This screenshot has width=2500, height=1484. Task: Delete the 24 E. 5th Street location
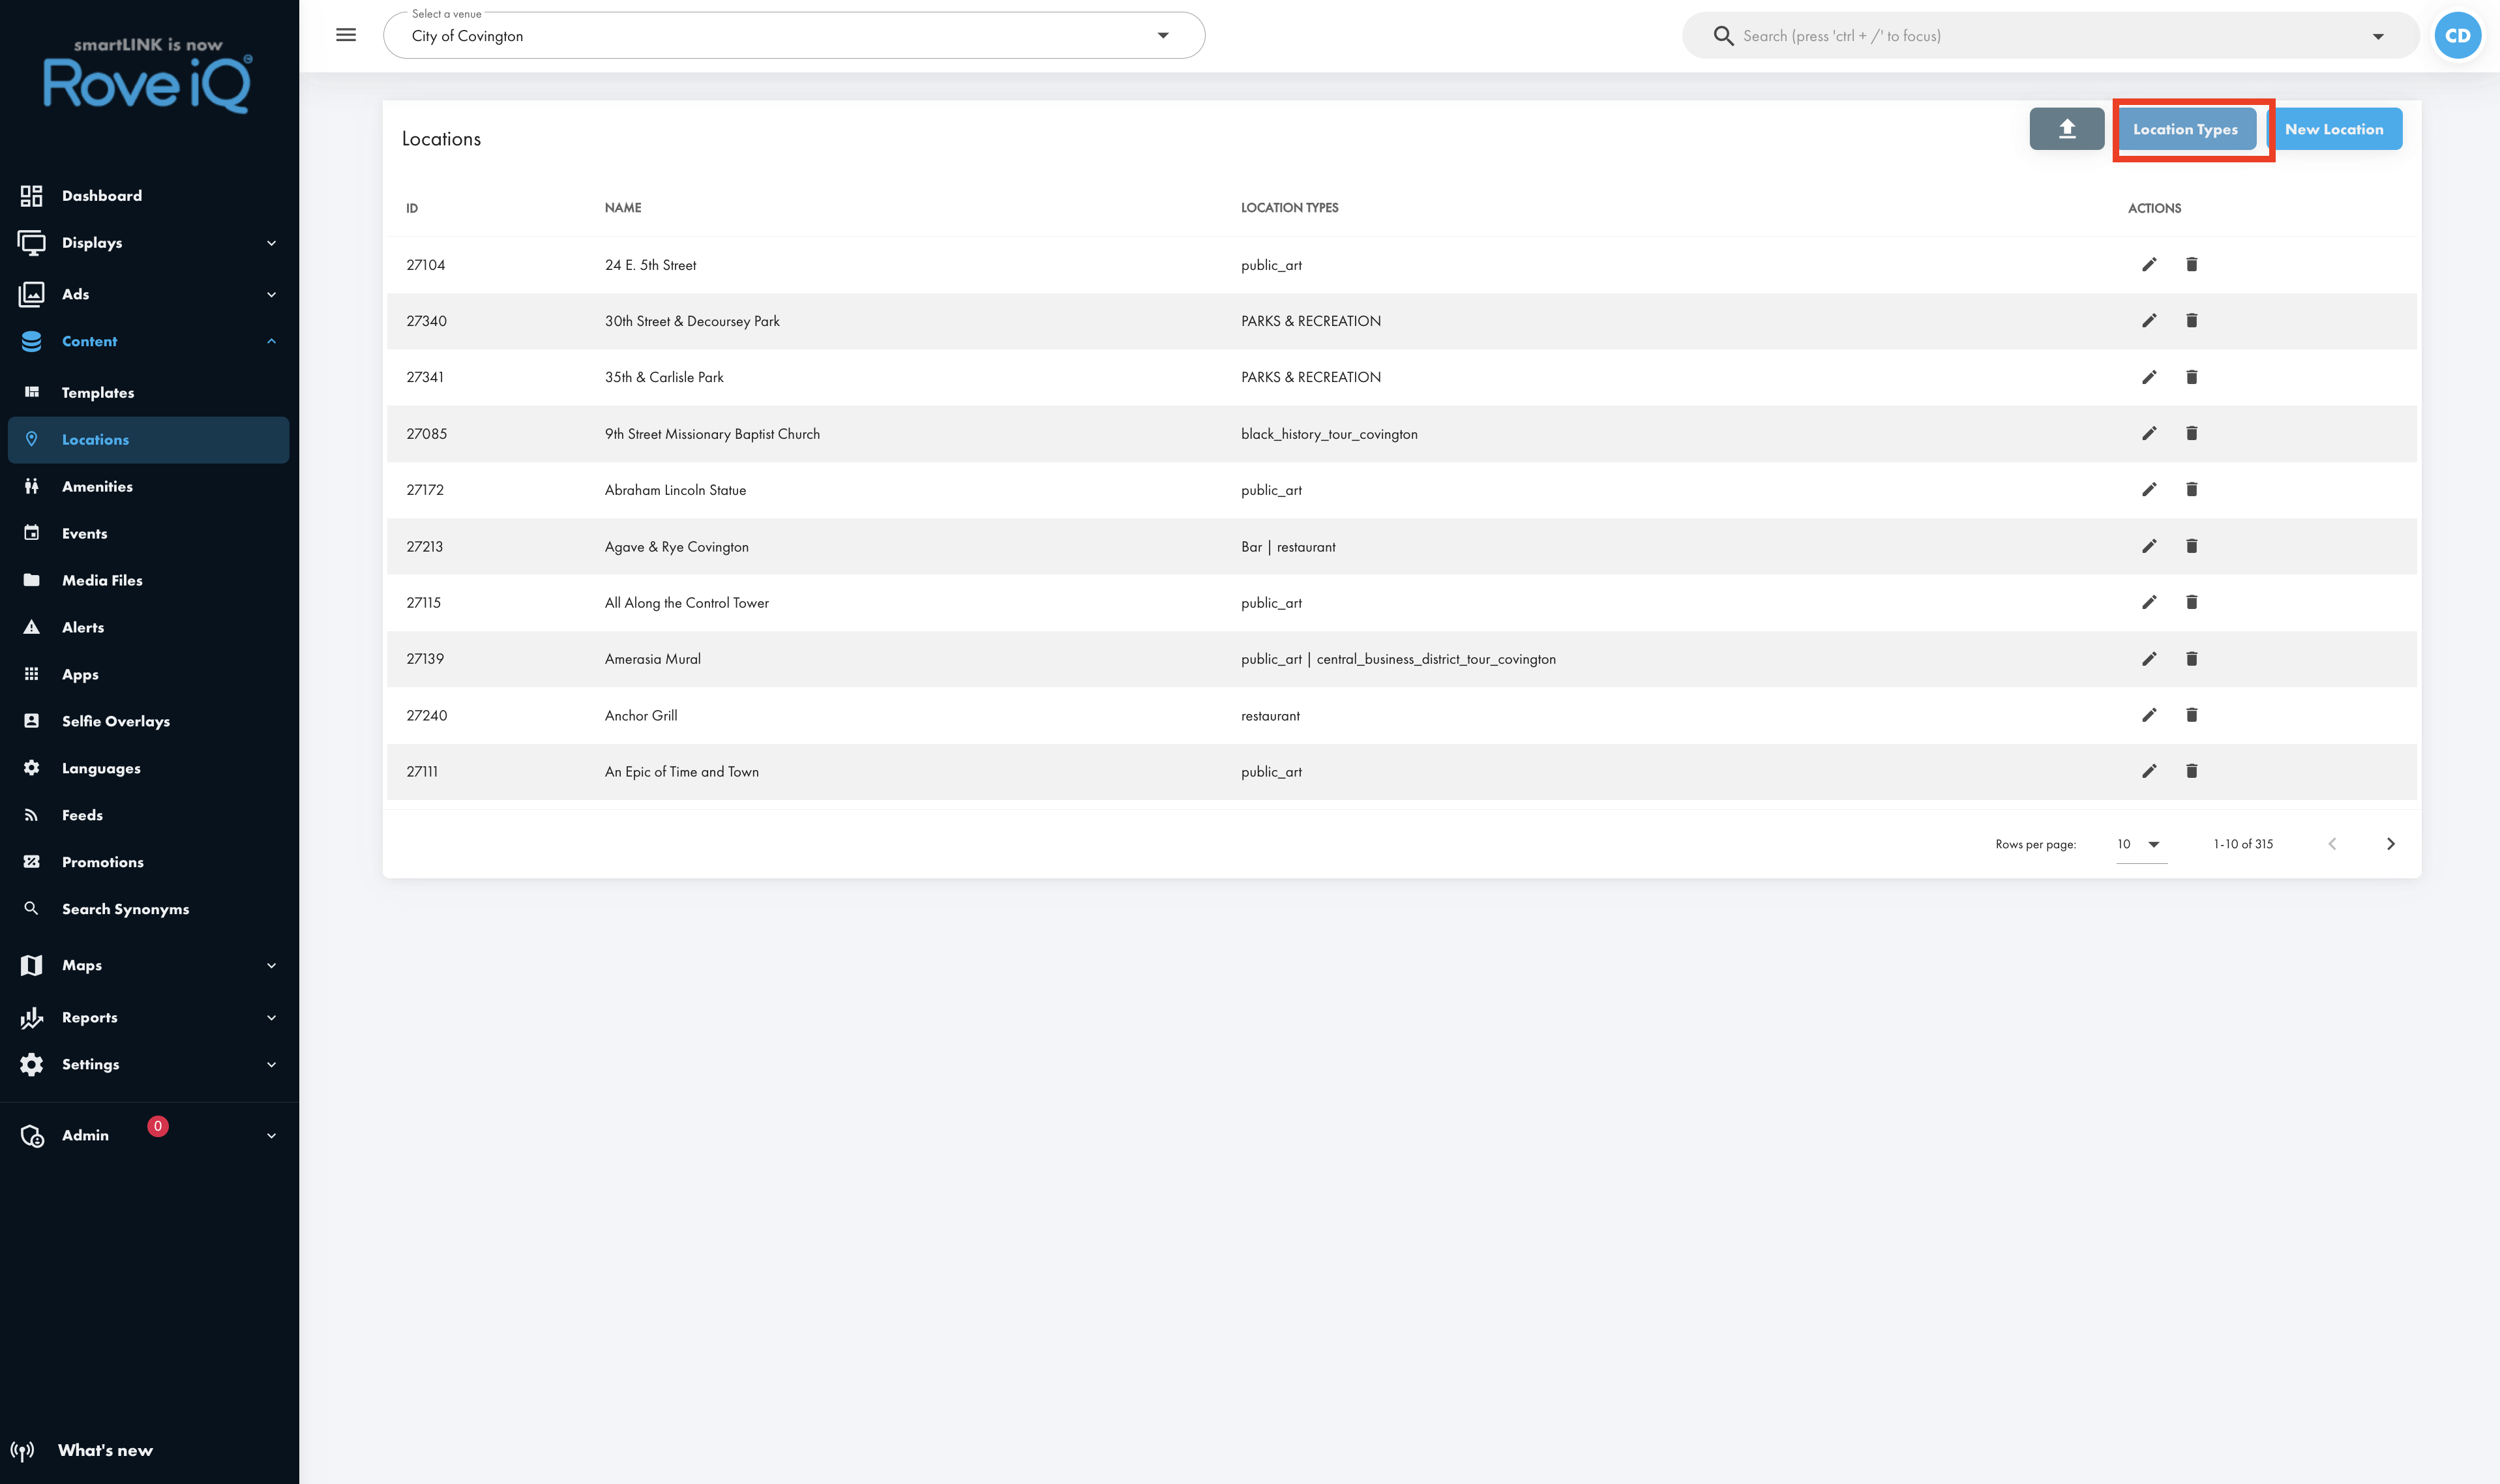click(2191, 264)
